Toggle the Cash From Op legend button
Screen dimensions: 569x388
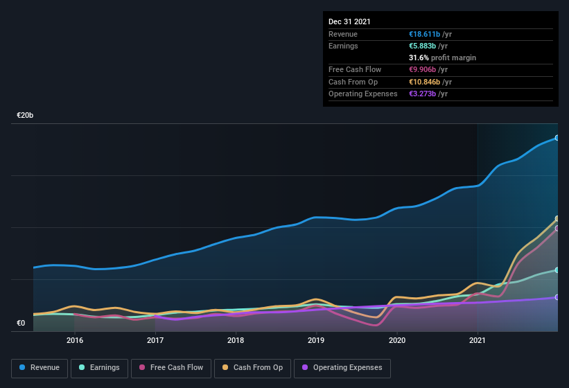pos(252,368)
